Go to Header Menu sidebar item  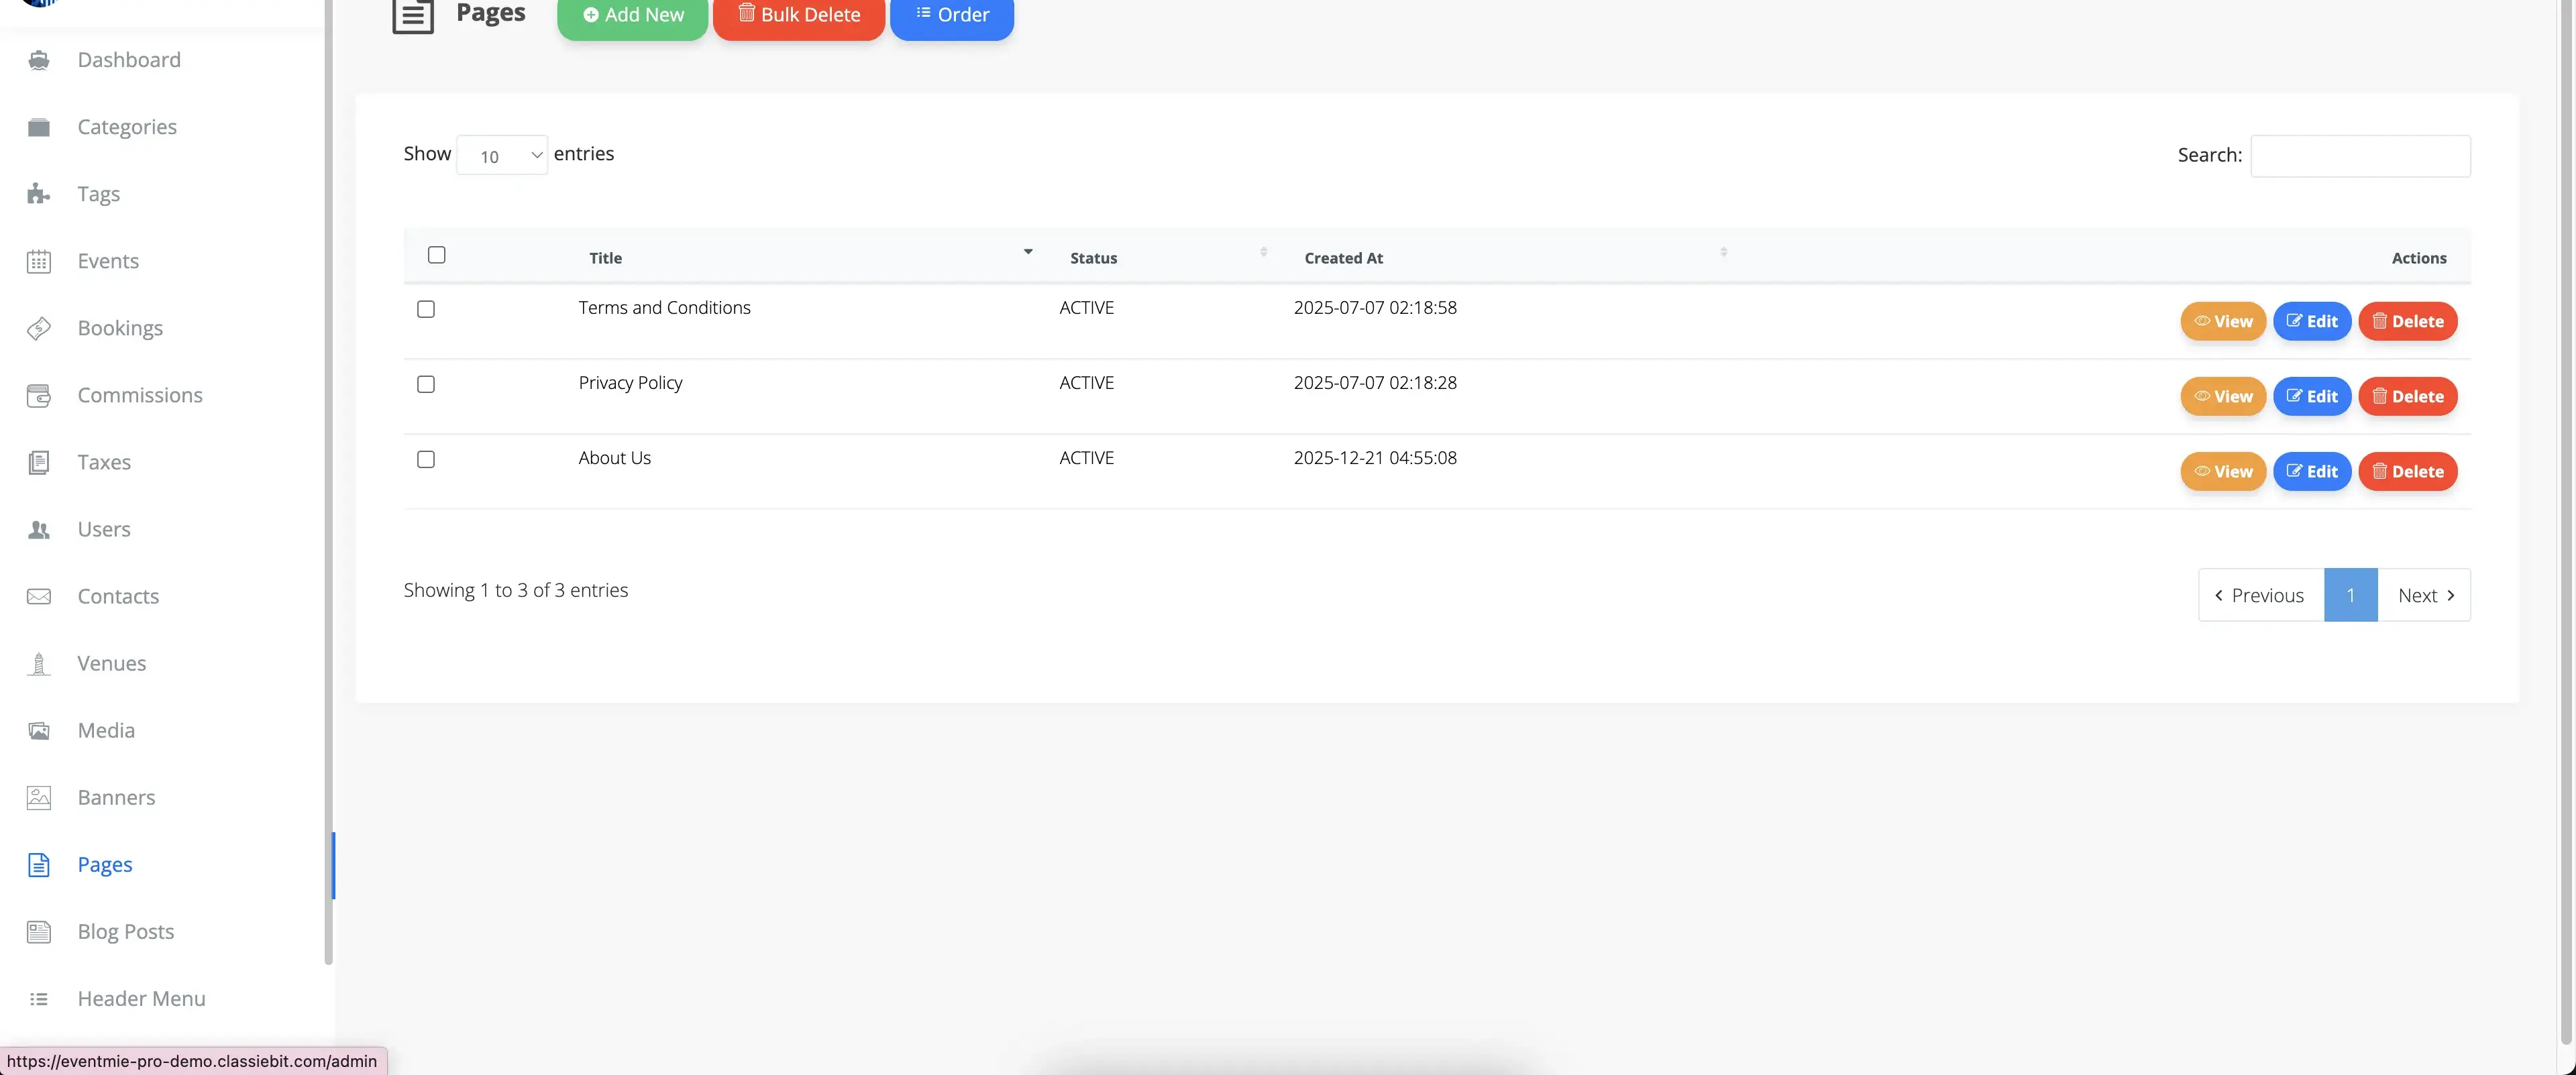(x=141, y=998)
